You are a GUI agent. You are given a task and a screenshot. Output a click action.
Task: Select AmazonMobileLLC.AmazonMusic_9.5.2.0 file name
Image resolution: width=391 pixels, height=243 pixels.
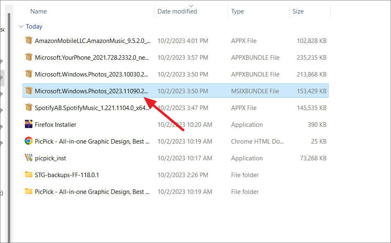(x=93, y=41)
